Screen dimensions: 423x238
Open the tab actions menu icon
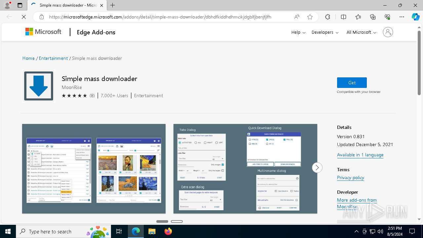click(20, 5)
